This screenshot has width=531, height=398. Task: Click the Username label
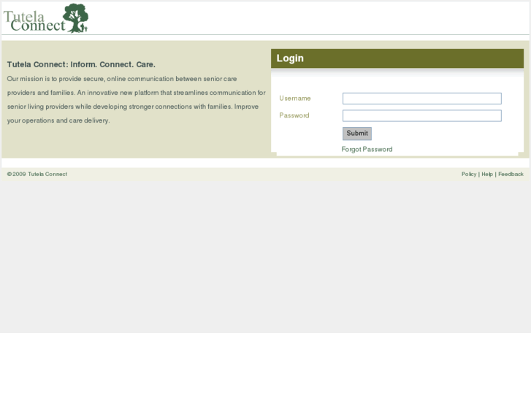tap(295, 99)
